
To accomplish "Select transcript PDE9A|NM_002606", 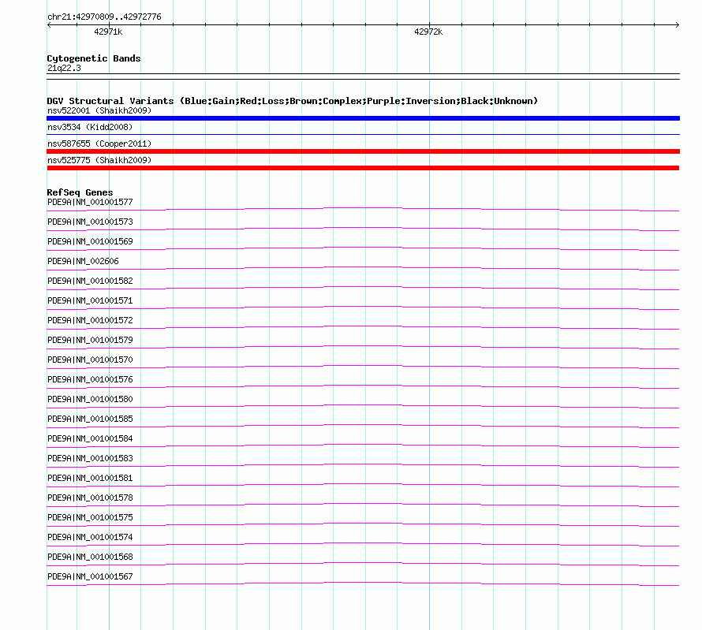I will pyautogui.click(x=83, y=261).
